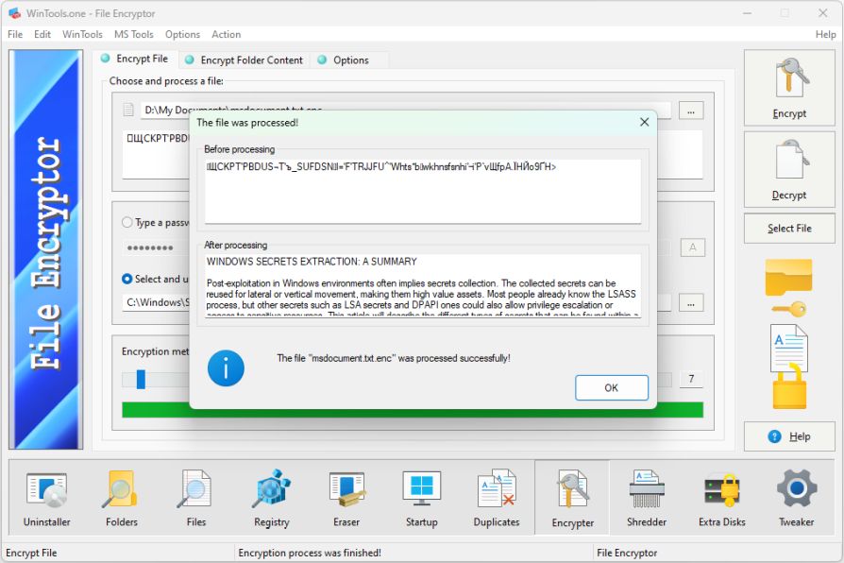844x563 pixels.
Task: Click 'WINDOWS SECRETS EXTRACTION: A SUMMARY' line
Action: coord(312,262)
